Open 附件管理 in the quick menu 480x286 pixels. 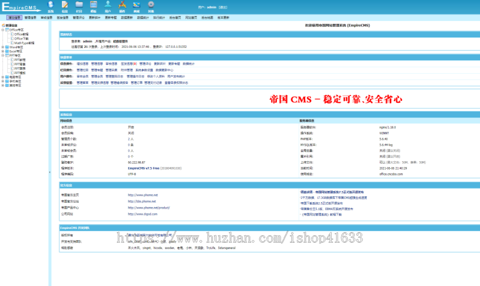click(127, 70)
